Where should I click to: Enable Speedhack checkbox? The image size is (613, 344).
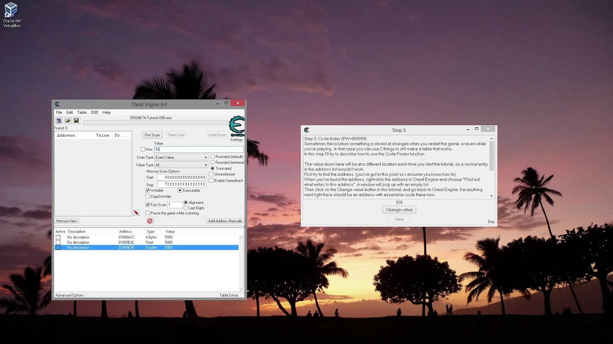[211, 181]
